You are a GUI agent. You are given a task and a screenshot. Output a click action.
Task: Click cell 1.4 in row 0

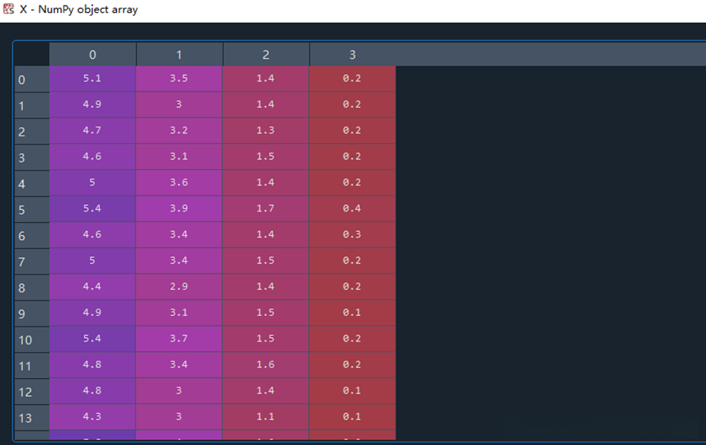[265, 79]
